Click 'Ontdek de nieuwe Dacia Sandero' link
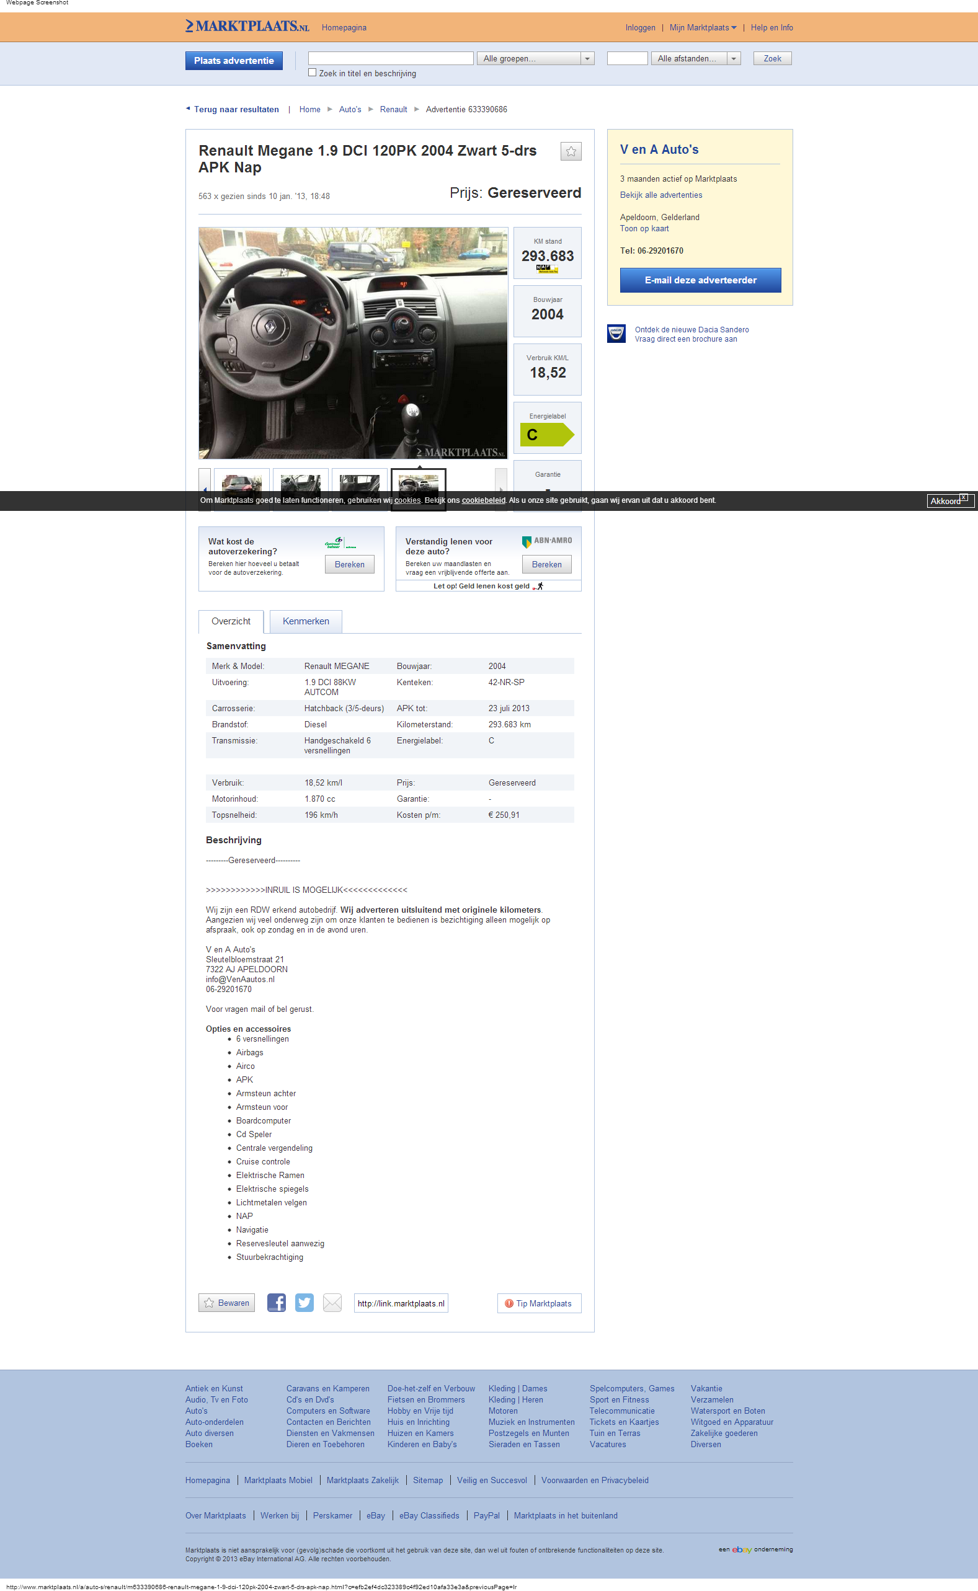The image size is (978, 1591). 691,330
